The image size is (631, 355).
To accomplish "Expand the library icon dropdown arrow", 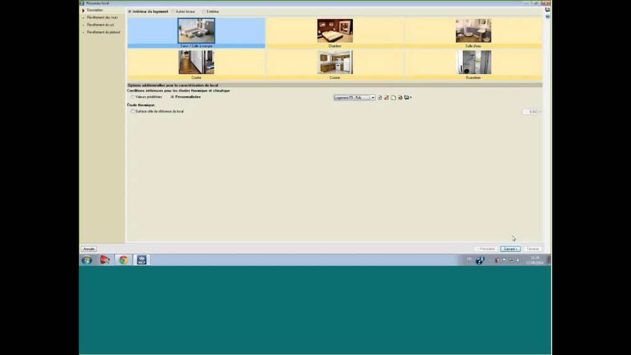I will [x=410, y=97].
